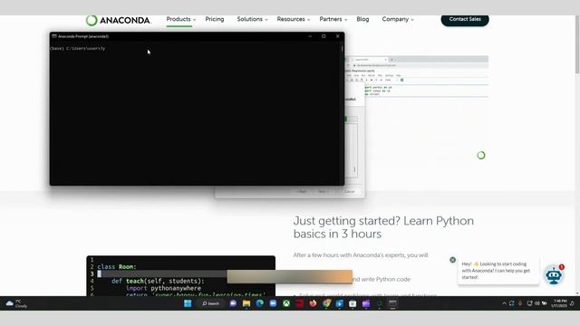This screenshot has width=580, height=326.
Task: Expand the Company dropdown
Action: tap(398, 19)
